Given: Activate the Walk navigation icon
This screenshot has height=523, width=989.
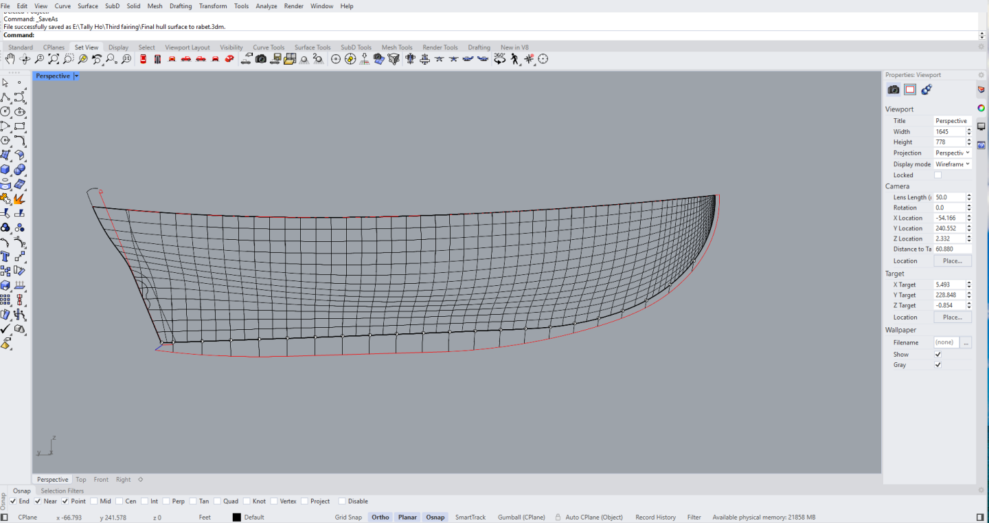Looking at the screenshot, I should pos(515,60).
